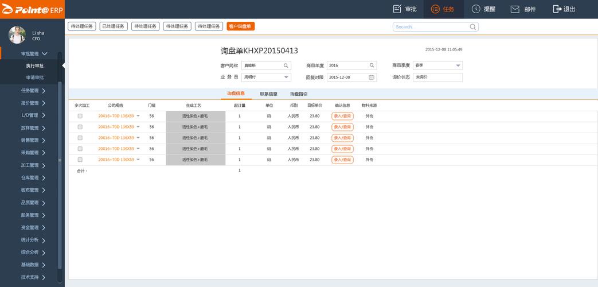
Task: Check the 多次加工 box in first row
Action: [80, 116]
